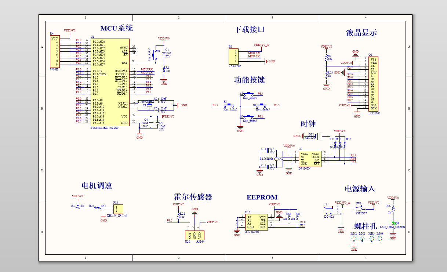Image resolution: width=447 pixels, height=272 pixels.
Task: Select resistor R1 10k below RST line
Action: click(x=164, y=69)
